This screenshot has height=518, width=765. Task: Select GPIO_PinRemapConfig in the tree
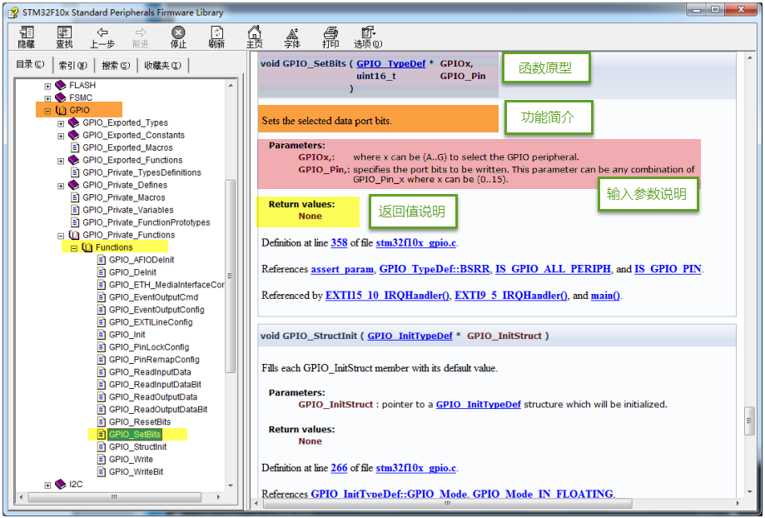tap(154, 359)
